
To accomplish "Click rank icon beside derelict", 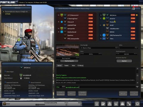I will [x=107, y=18].
